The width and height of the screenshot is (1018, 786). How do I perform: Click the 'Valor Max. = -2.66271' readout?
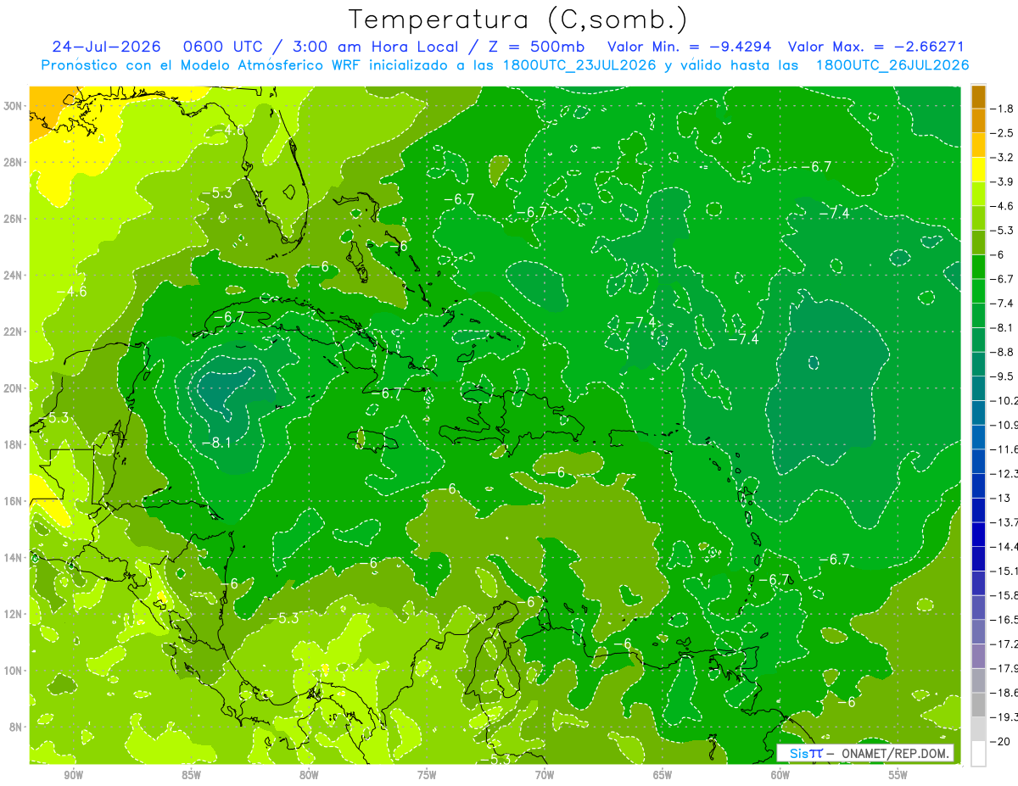[875, 47]
